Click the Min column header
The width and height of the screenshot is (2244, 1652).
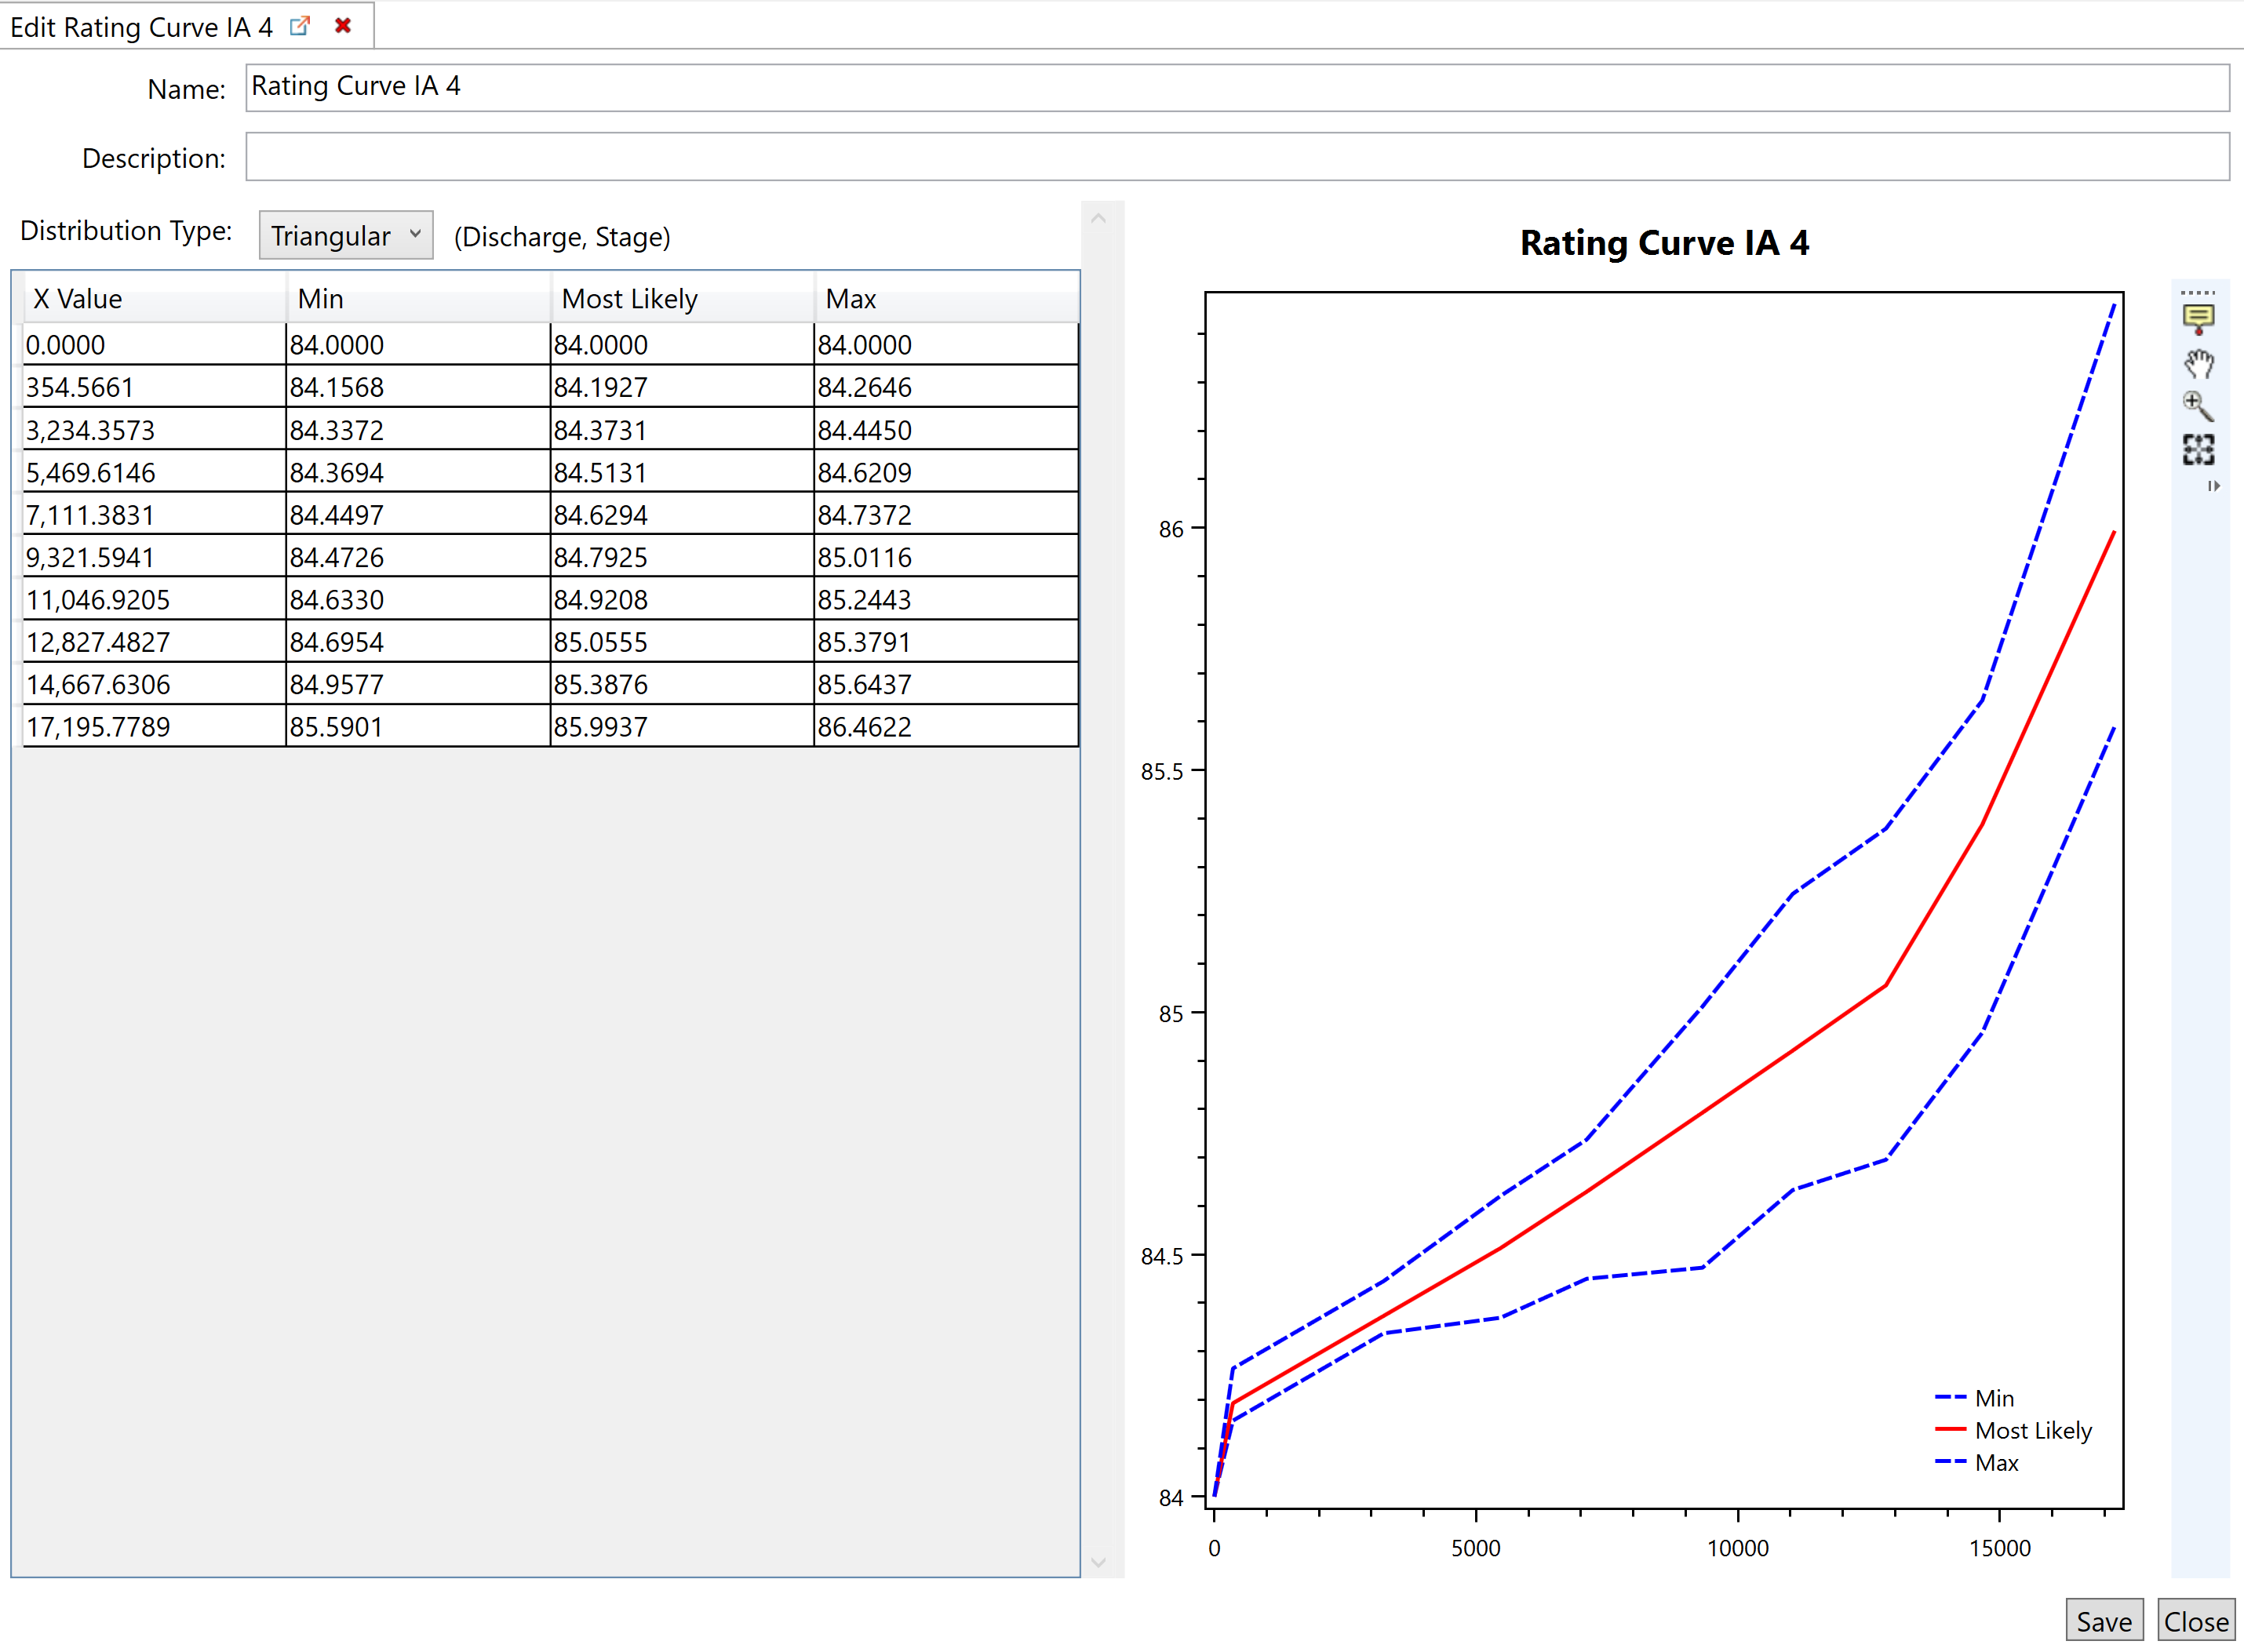pyautogui.click(x=418, y=298)
